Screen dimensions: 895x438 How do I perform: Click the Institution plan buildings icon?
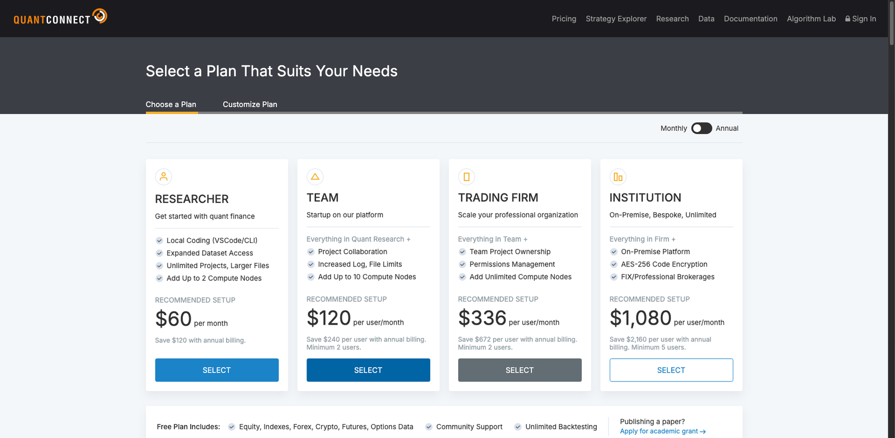click(x=618, y=177)
